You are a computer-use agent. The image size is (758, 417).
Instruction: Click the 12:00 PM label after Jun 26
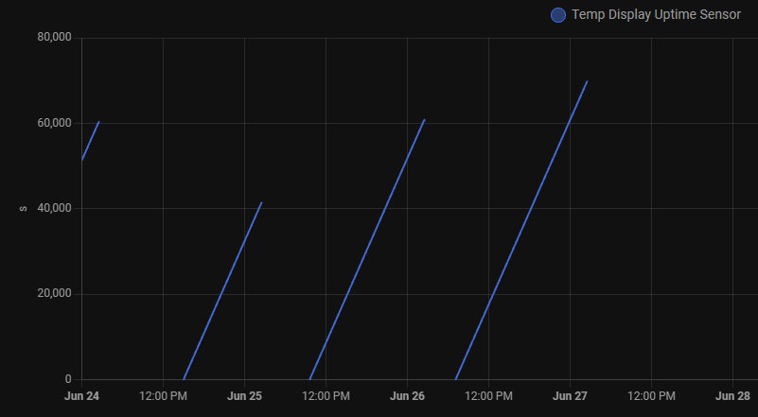coord(488,396)
